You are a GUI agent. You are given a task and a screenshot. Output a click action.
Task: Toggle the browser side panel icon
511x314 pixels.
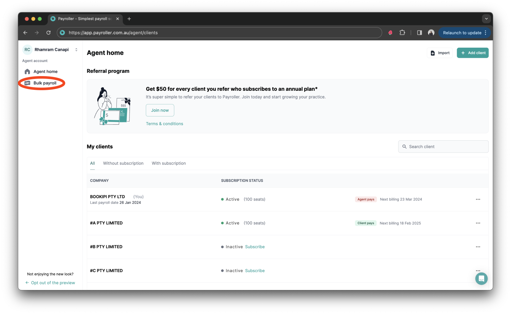420,33
